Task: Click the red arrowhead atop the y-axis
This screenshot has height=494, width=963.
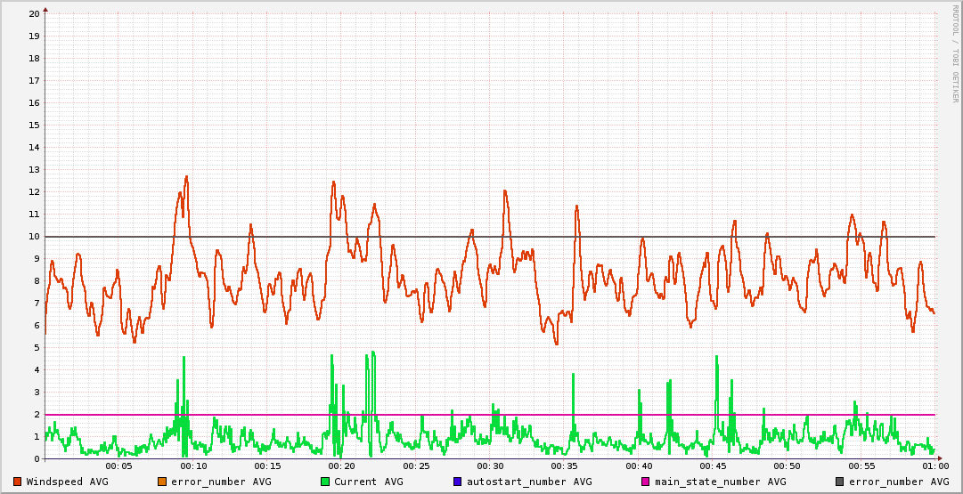Action: 45,9
